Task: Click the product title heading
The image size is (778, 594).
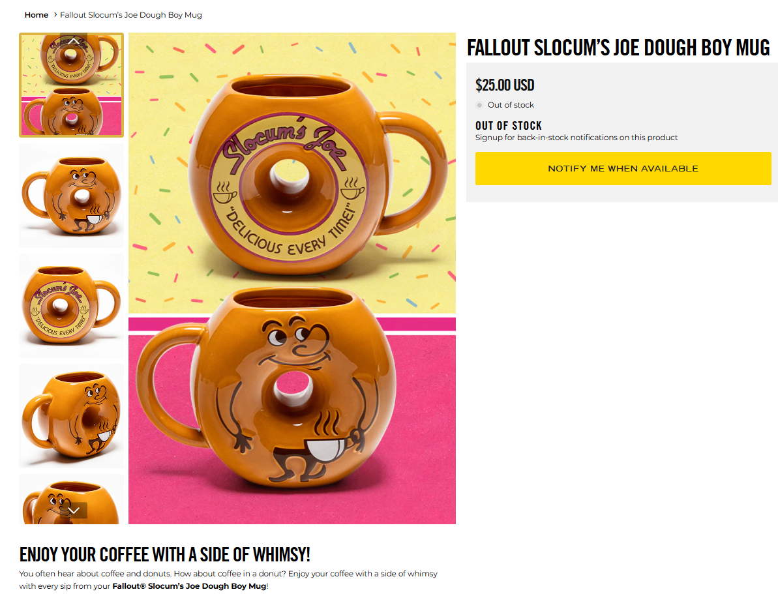Action: 618,48
